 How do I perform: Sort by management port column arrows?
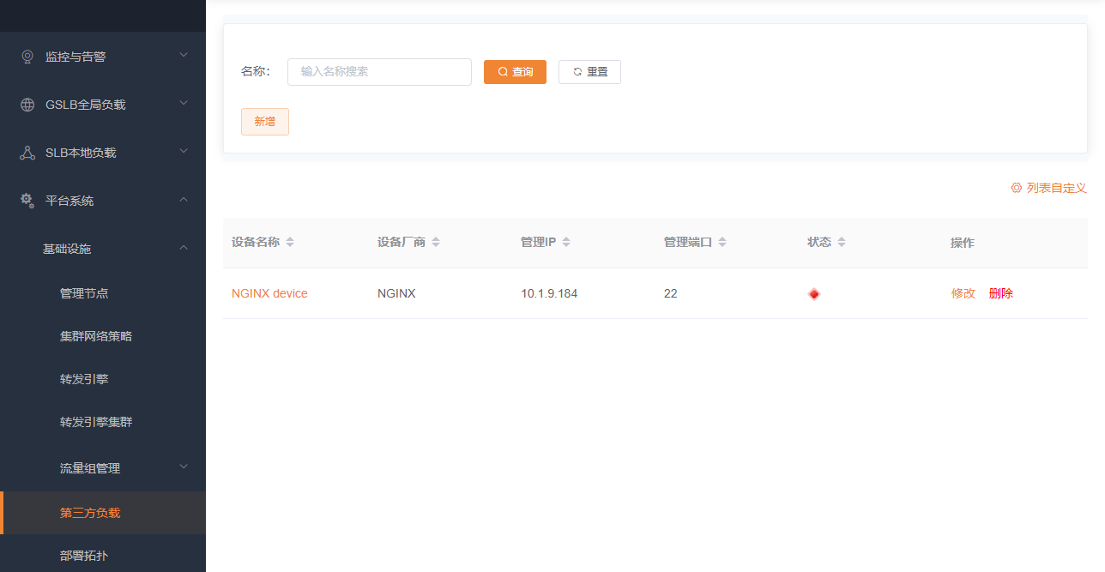point(722,243)
